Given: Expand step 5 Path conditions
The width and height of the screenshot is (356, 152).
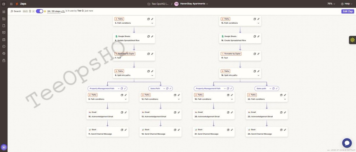Looking at the screenshot, I should (152, 23).
